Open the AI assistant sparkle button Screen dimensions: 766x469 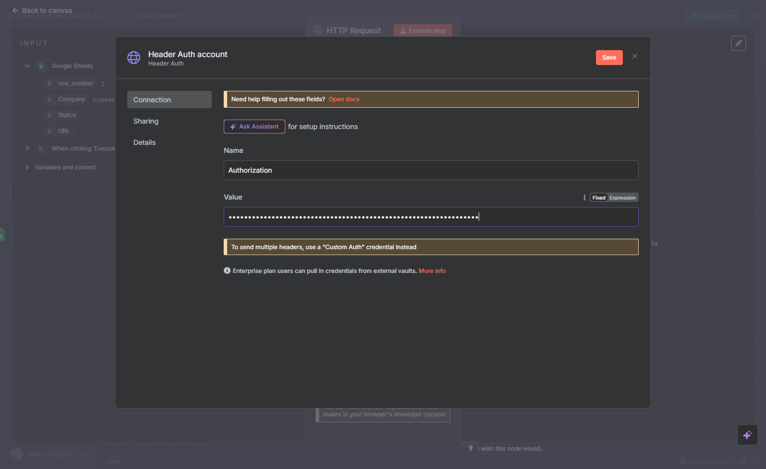pyautogui.click(x=748, y=435)
